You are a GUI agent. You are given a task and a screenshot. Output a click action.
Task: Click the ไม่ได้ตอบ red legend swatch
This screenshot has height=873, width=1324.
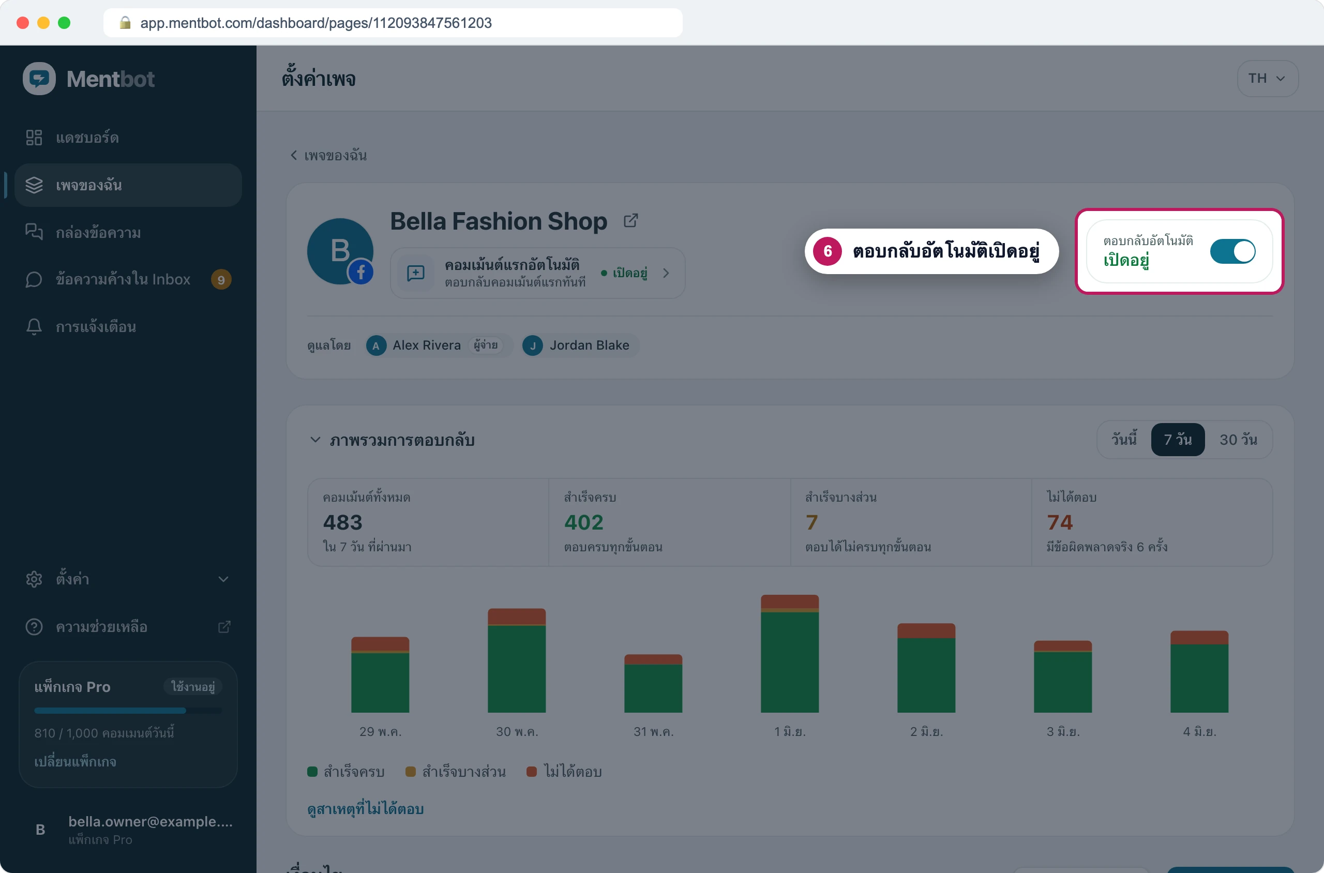point(532,772)
